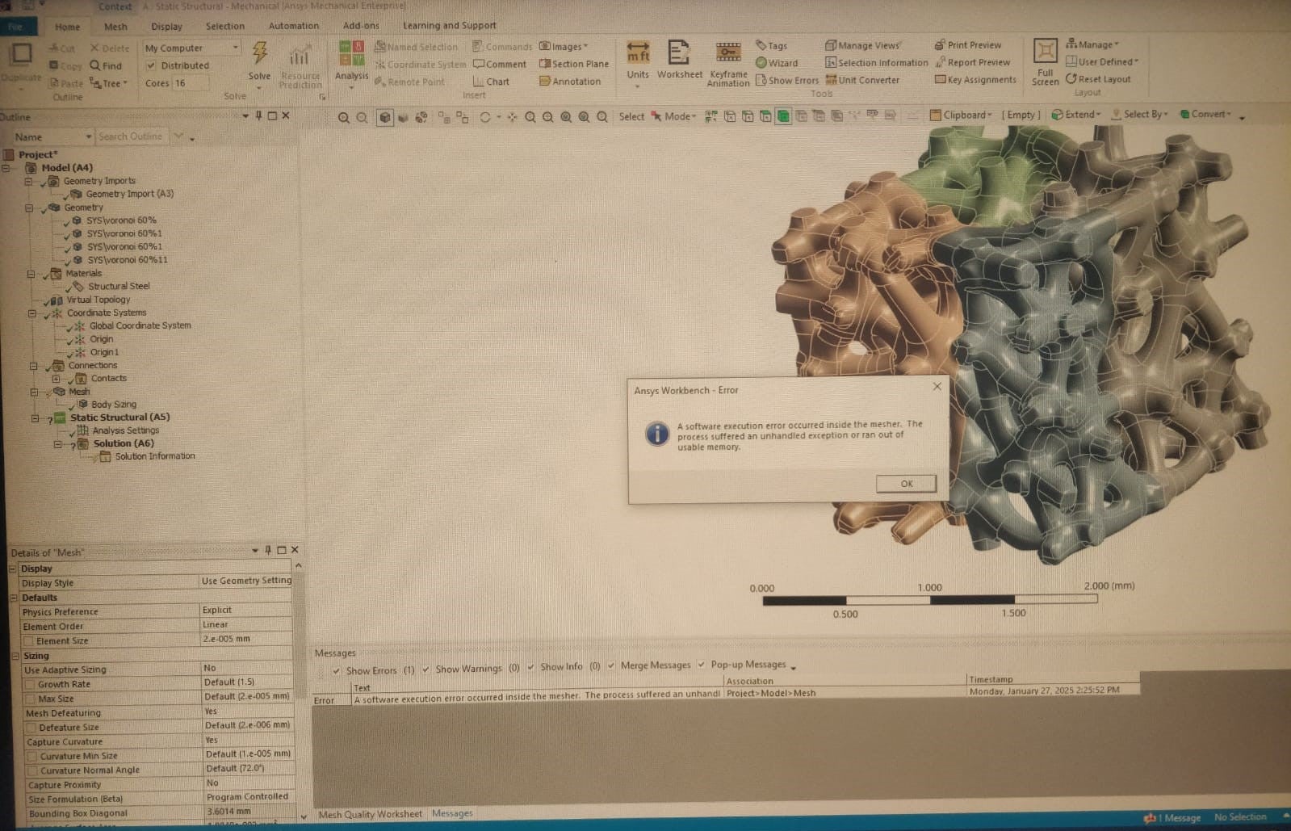Viewport: 1291px width, 831px height.
Task: Open the Unit Converter
Action: tap(862, 80)
